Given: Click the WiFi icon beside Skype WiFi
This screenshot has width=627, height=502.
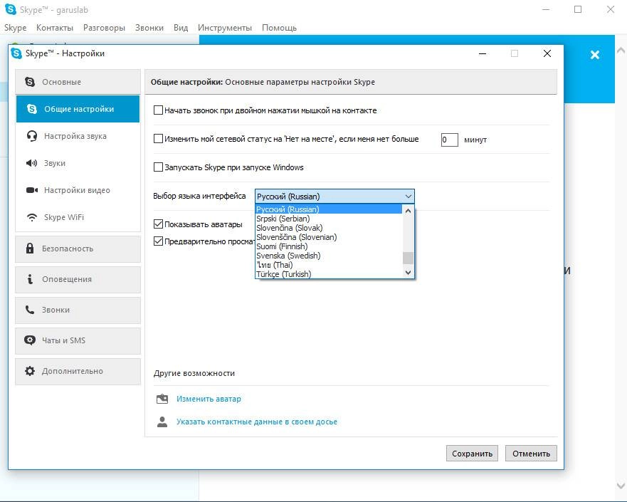Looking at the screenshot, I should coord(31,217).
